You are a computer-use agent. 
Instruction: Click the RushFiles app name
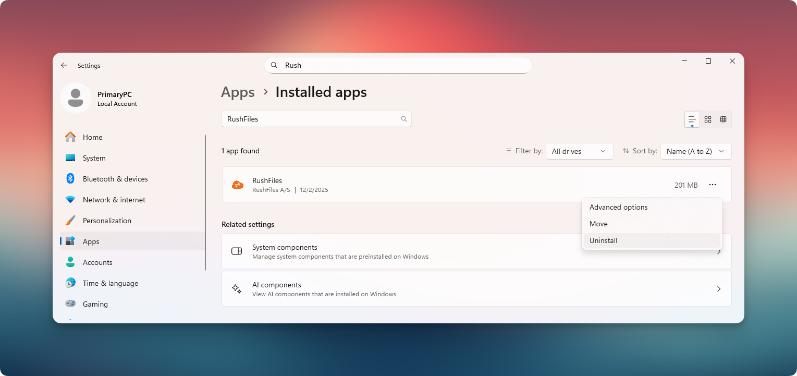(267, 180)
